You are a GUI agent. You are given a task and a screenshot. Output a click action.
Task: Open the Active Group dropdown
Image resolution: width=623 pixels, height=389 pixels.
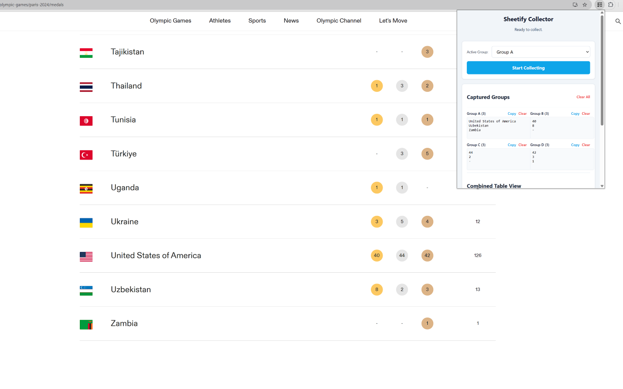(541, 52)
